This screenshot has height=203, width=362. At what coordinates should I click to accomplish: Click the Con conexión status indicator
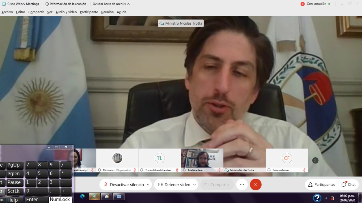tap(315, 4)
